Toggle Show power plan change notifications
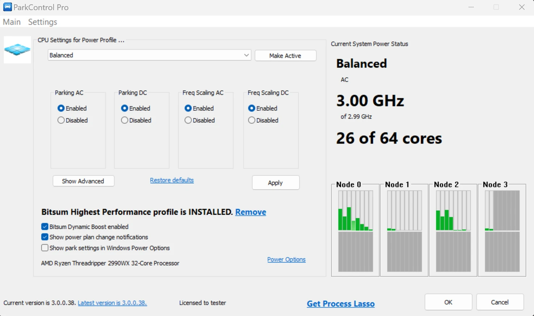The image size is (534, 316). click(45, 237)
